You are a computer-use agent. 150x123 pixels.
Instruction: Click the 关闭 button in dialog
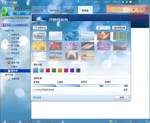(x=121, y=97)
